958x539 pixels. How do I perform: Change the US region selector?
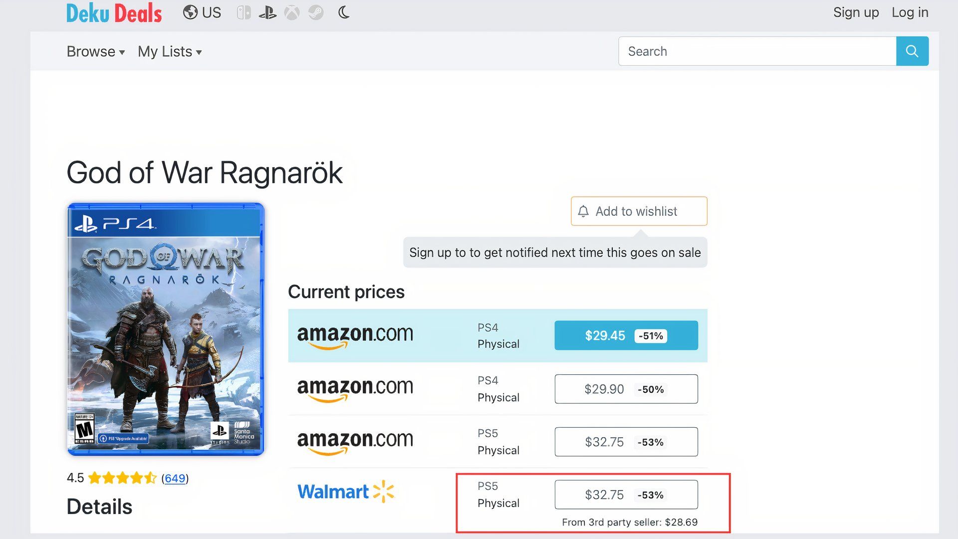click(202, 12)
